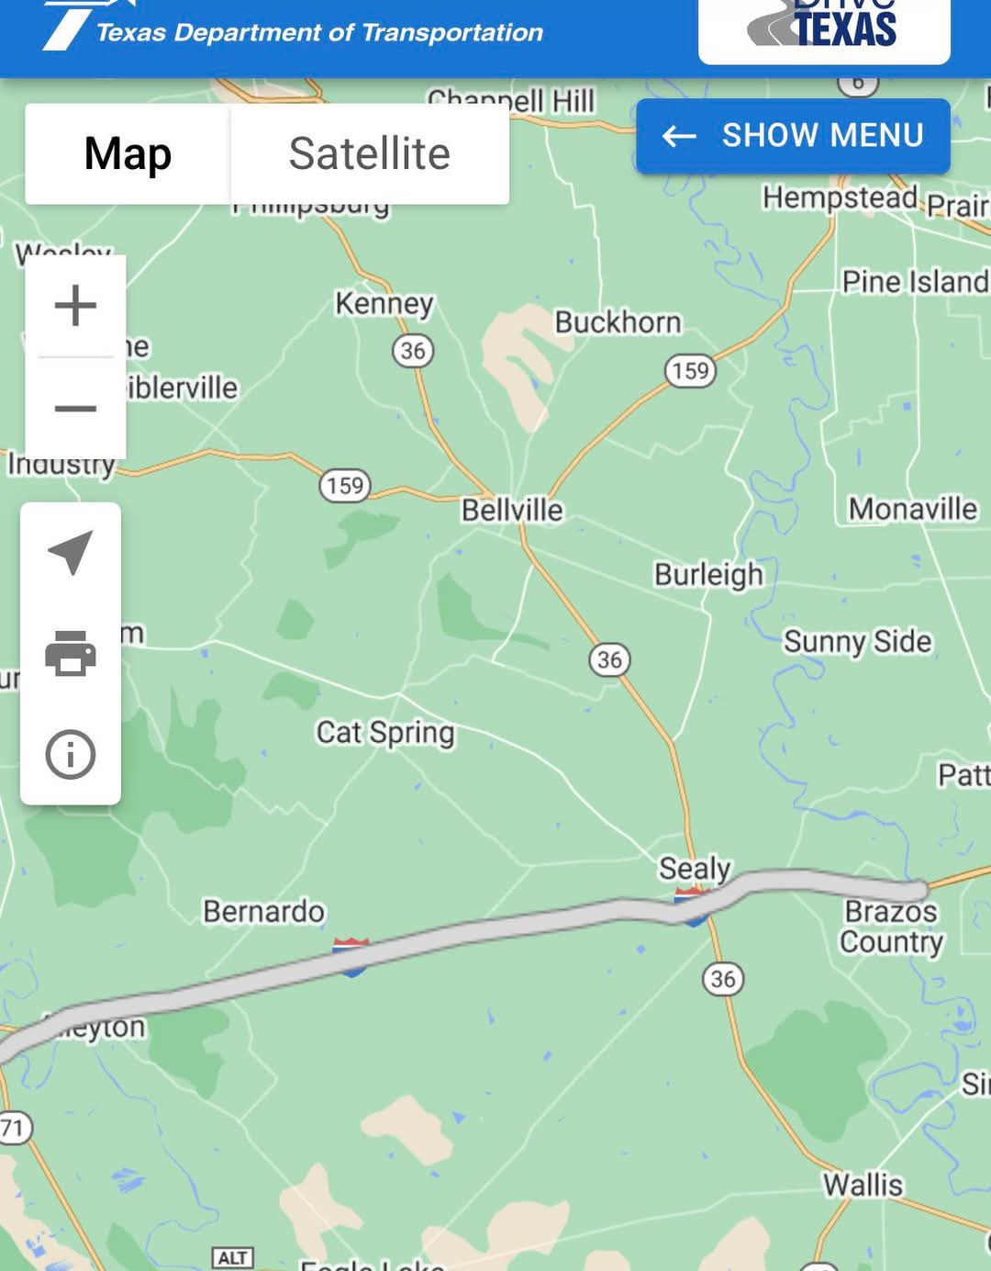Zoom in with the plus button

click(75, 306)
